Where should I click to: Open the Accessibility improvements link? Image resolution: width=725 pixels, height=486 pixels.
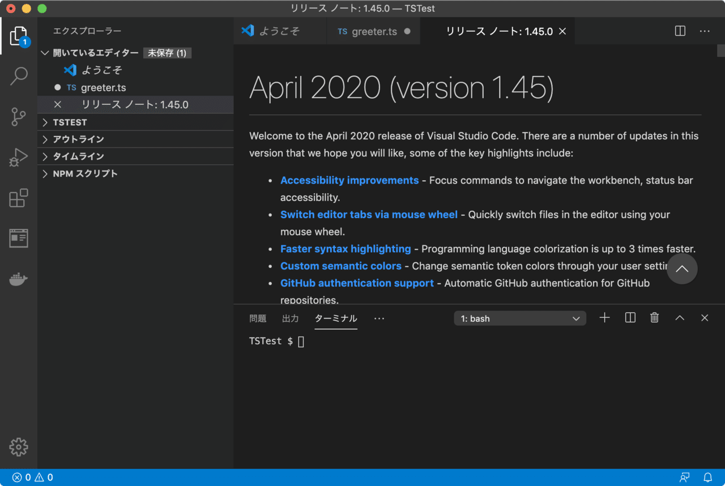(349, 180)
